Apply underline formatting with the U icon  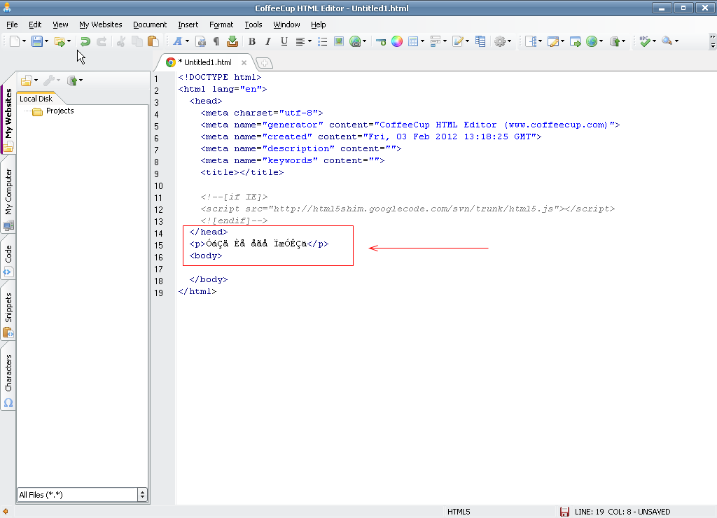click(x=284, y=41)
